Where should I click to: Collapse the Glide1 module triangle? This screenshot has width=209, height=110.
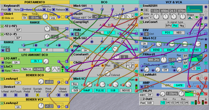click(2, 14)
